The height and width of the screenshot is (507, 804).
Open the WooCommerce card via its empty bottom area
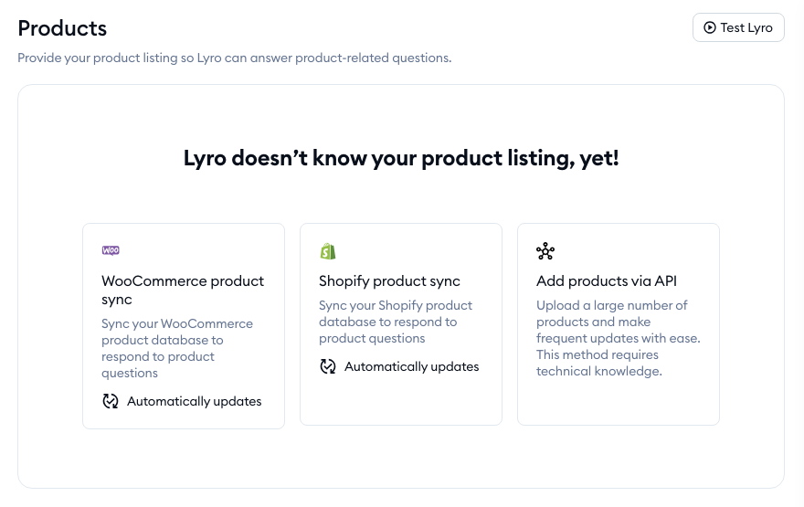[183, 419]
